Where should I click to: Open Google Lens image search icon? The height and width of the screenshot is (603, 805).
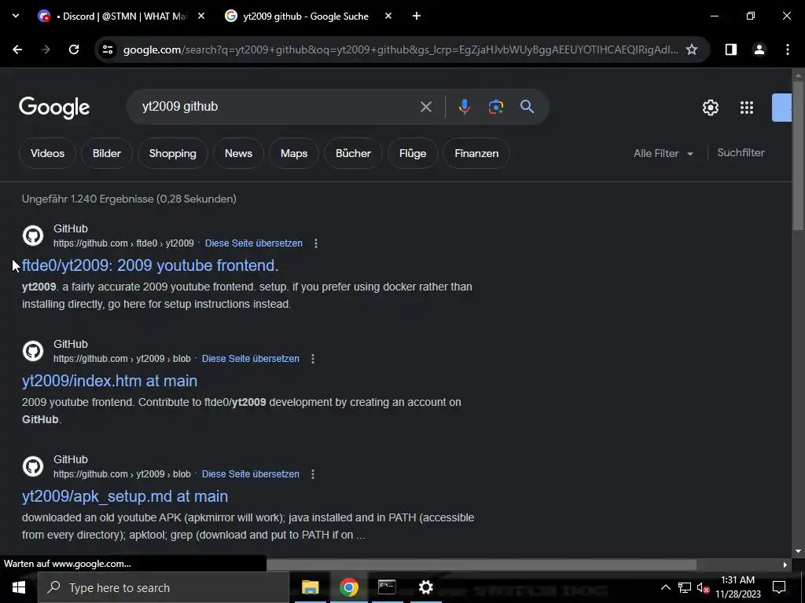click(x=495, y=107)
